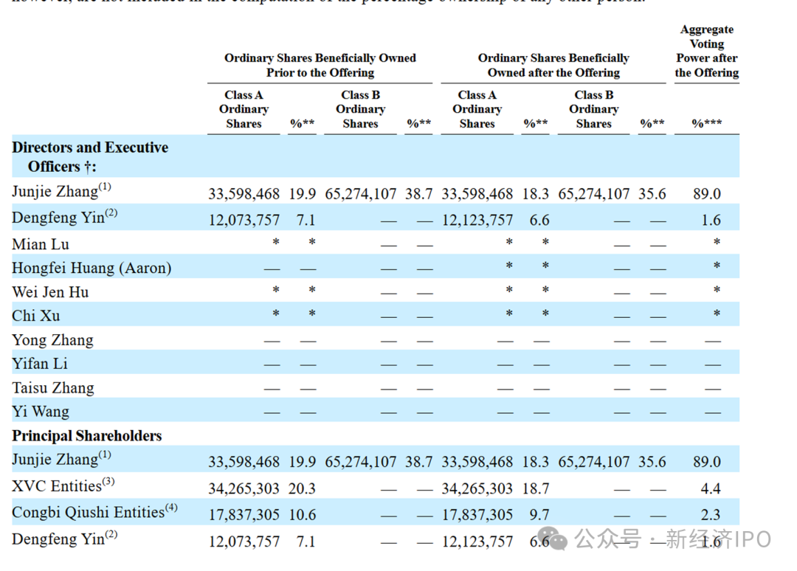This screenshot has width=797, height=571.
Task: Click the 17,837,305 prior-offering Class A value
Action: point(244,515)
